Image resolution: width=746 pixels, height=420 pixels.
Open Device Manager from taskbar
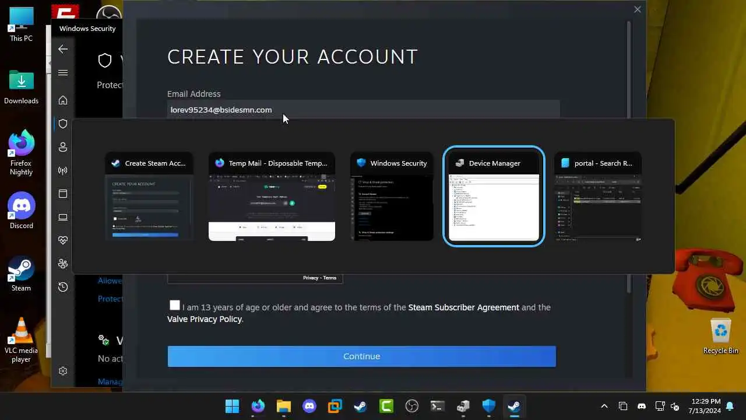(x=463, y=406)
